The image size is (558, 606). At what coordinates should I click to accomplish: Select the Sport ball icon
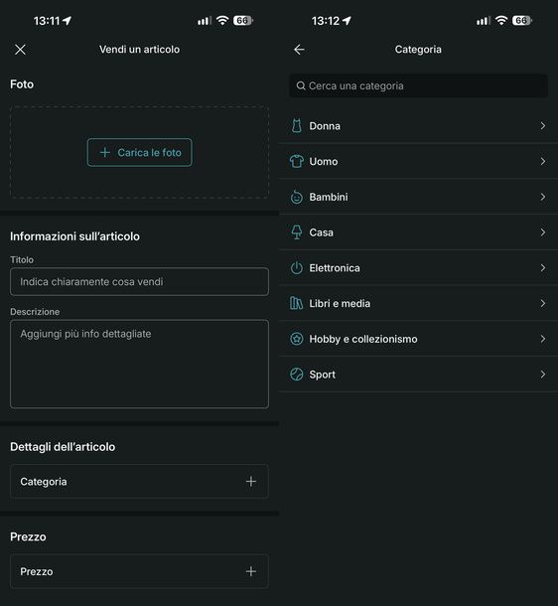tap(297, 375)
